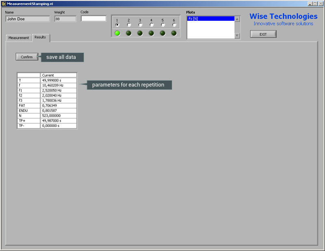Select repetition radio button 5
The image size is (325, 251).
click(x=163, y=25)
